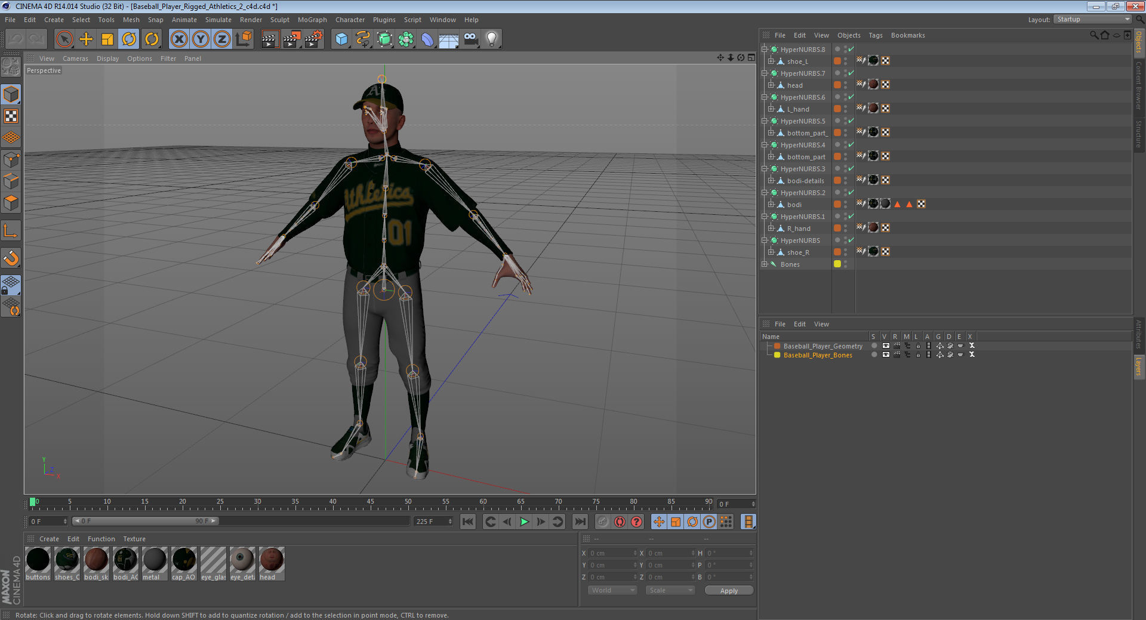This screenshot has height=620, width=1146.
Task: Toggle the check mark of HyperNURBS.8
Action: pos(851,50)
